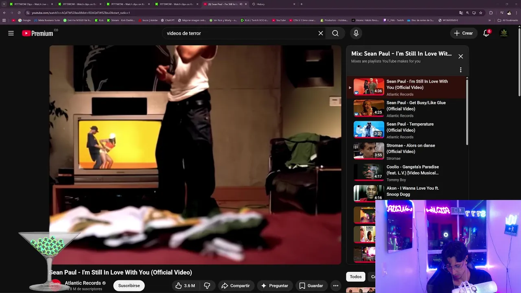This screenshot has width=521, height=293.
Task: Open more actions ellipsis under video
Action: (336, 286)
